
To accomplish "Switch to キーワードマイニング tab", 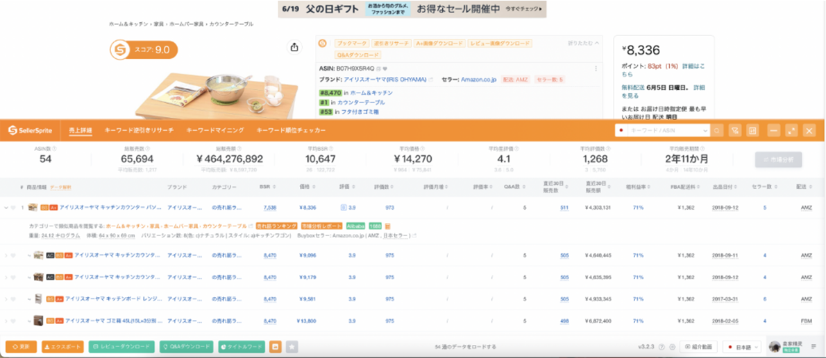I will [x=215, y=130].
